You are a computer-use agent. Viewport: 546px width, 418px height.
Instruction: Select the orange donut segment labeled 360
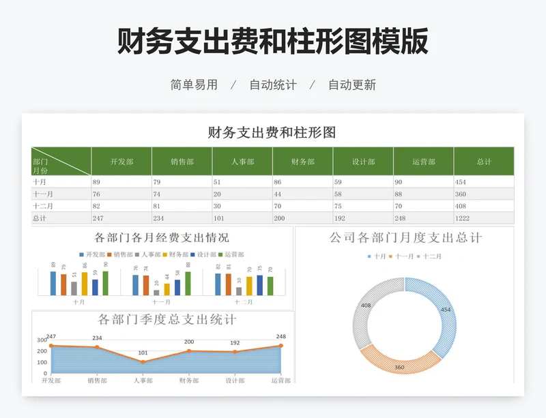click(x=400, y=363)
